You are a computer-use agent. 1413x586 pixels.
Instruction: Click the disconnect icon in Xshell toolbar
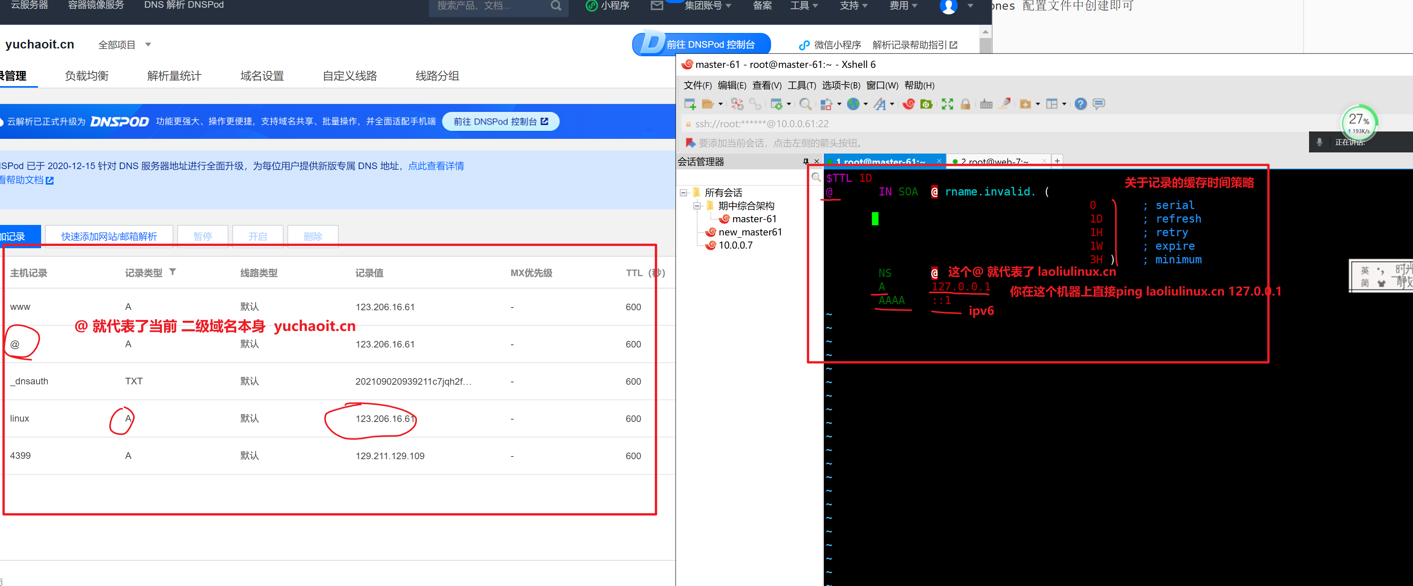point(737,104)
